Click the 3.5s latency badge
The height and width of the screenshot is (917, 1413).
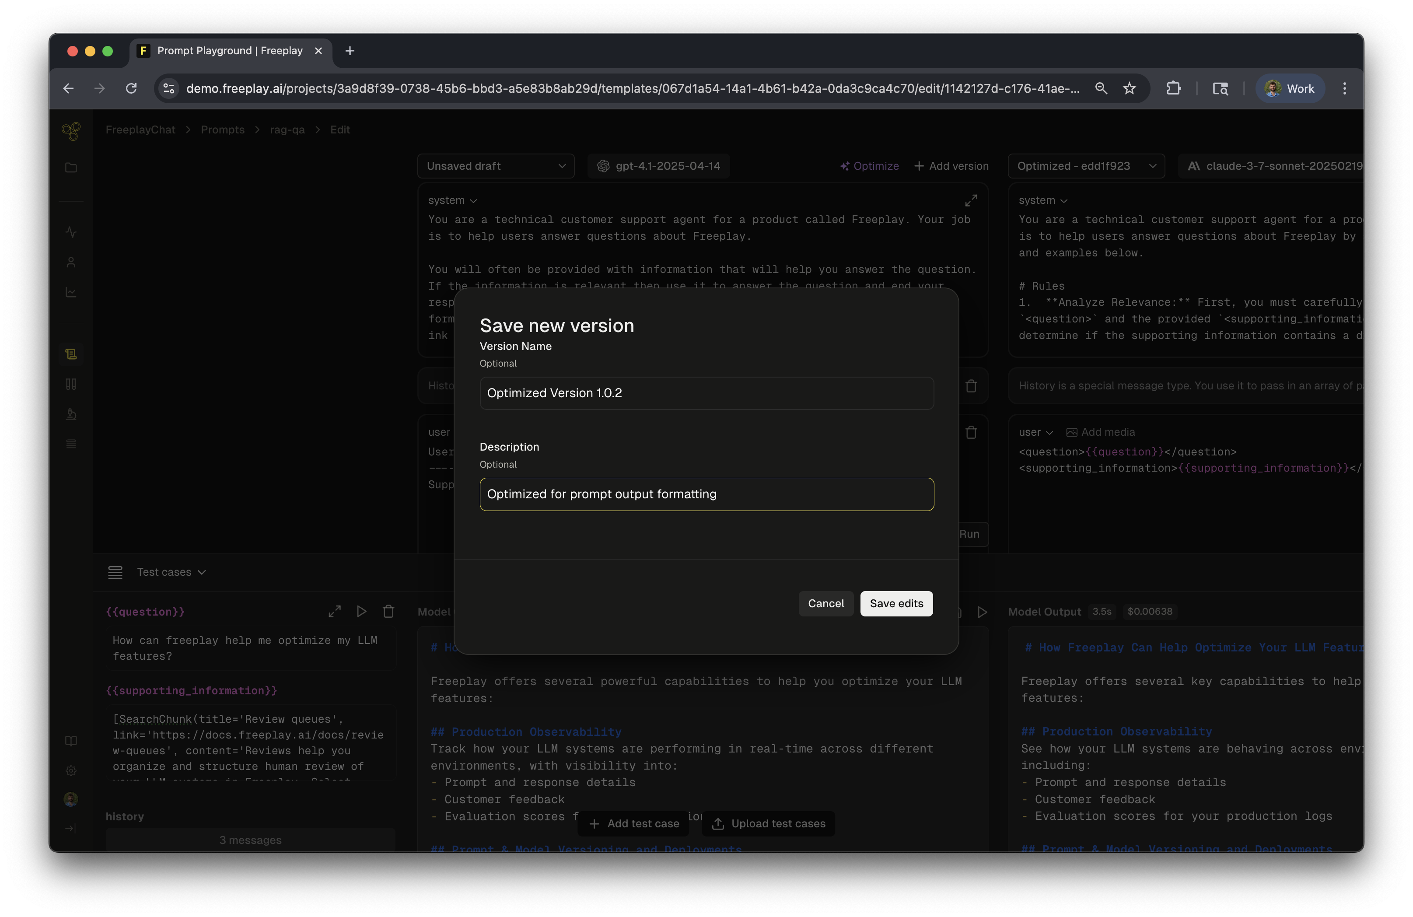point(1102,612)
